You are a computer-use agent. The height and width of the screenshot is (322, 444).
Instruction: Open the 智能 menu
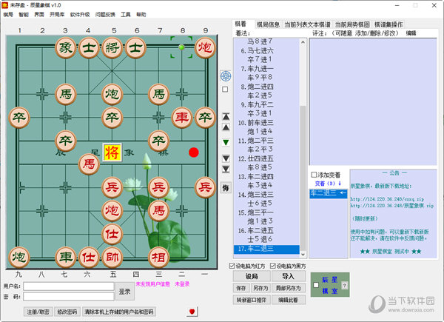point(24,15)
